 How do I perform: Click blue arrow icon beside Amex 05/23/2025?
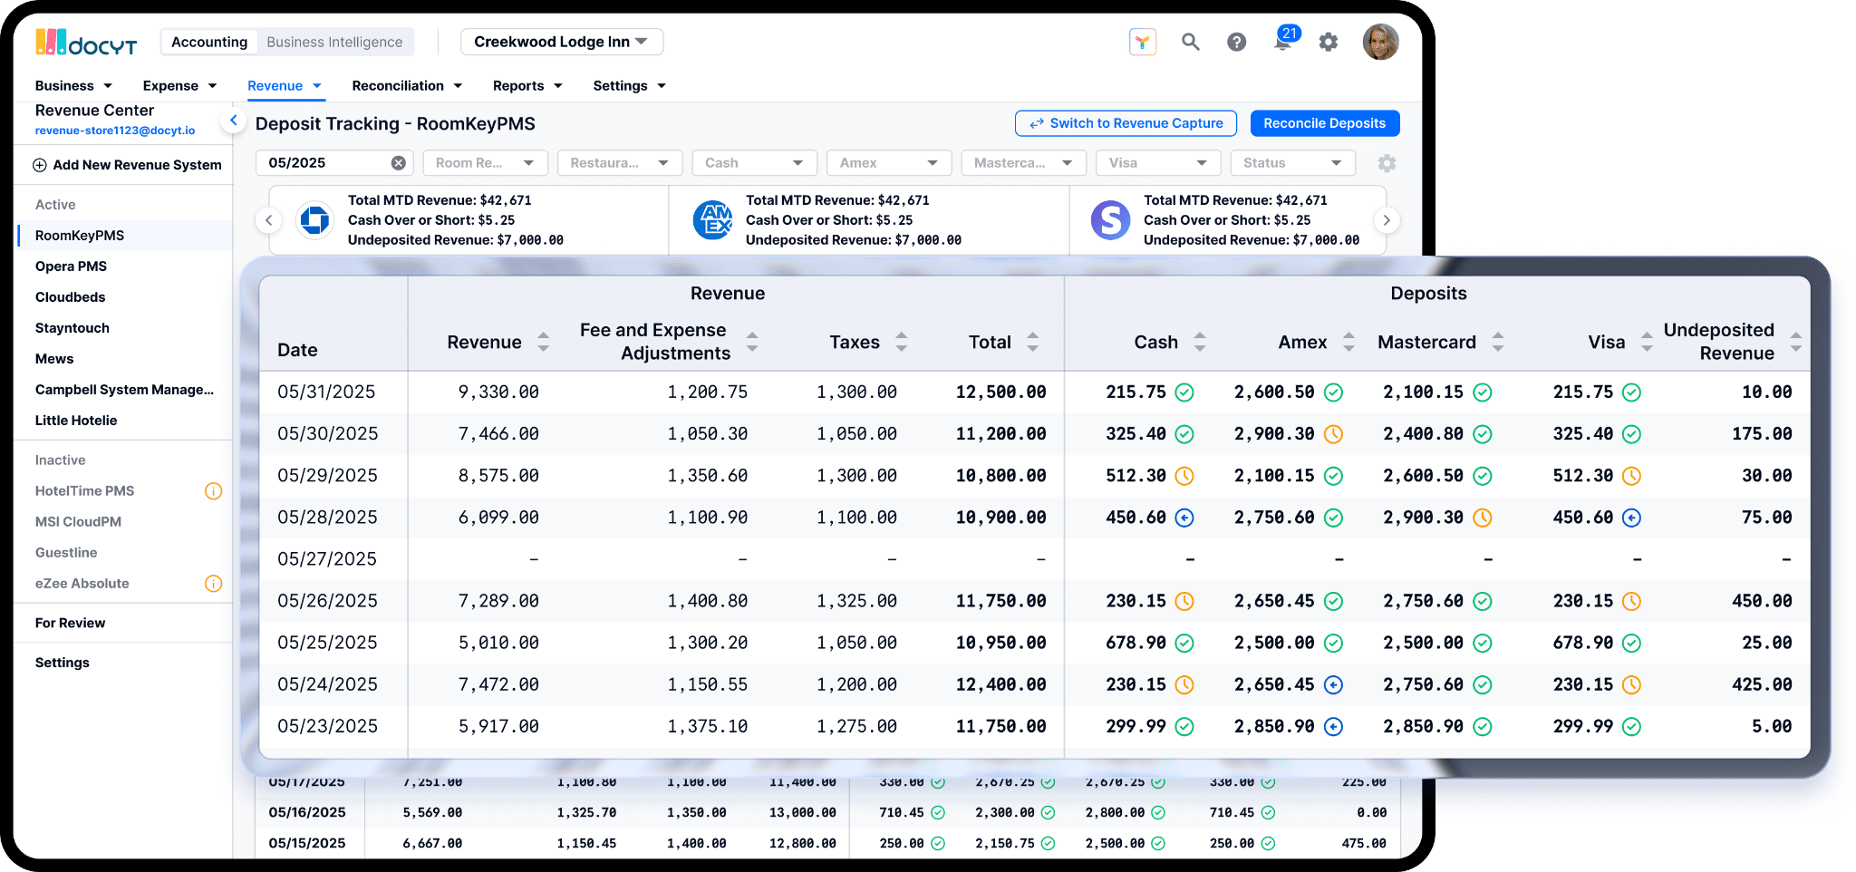(x=1333, y=726)
